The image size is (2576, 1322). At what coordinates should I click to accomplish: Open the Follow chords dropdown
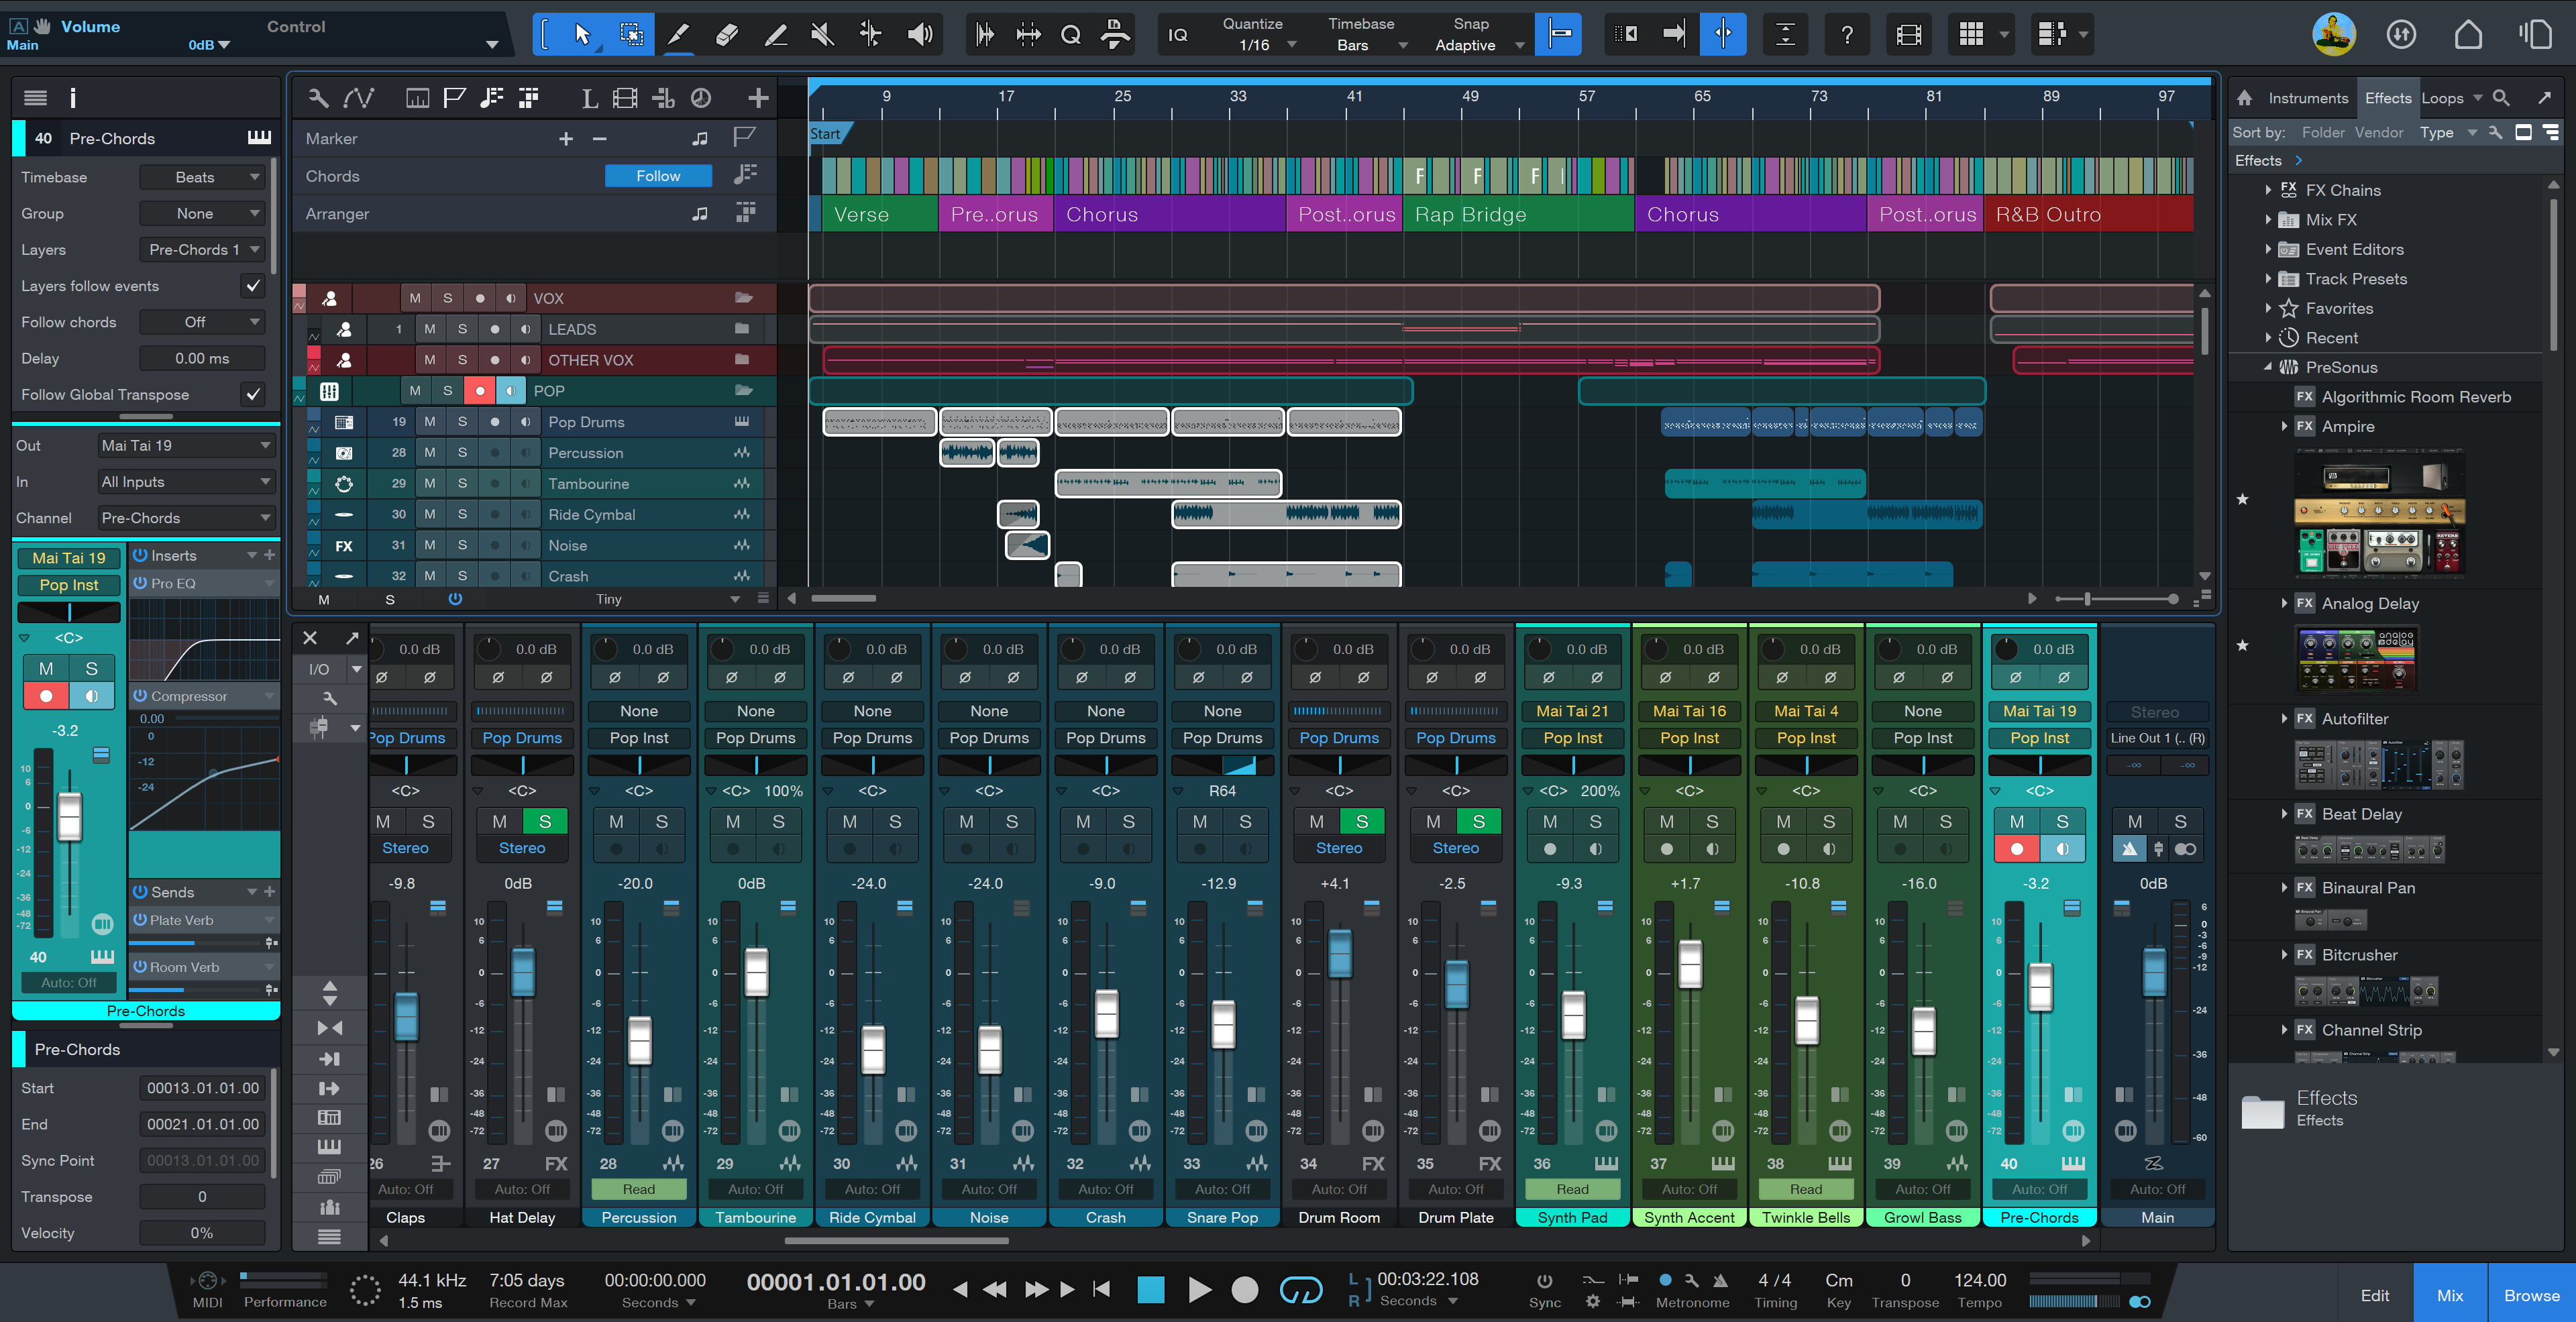click(202, 322)
